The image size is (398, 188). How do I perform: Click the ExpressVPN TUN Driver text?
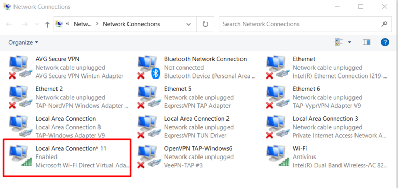[195, 136]
